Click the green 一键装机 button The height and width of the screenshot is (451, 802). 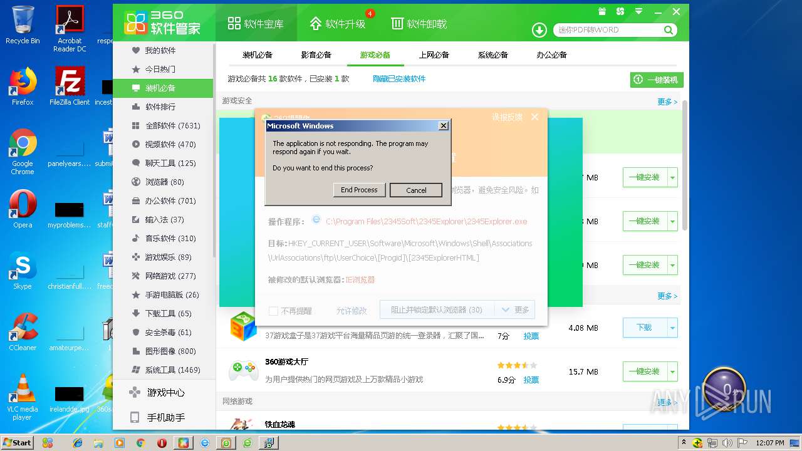(x=657, y=80)
